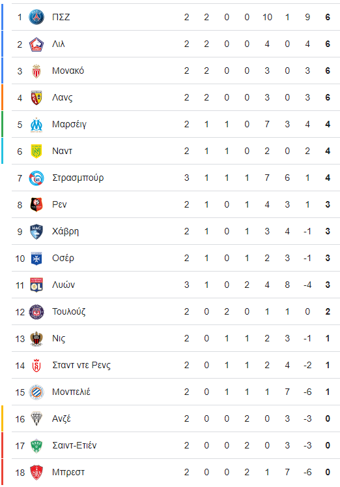
Task: Open the Monaco team crest
Action: tap(36, 71)
